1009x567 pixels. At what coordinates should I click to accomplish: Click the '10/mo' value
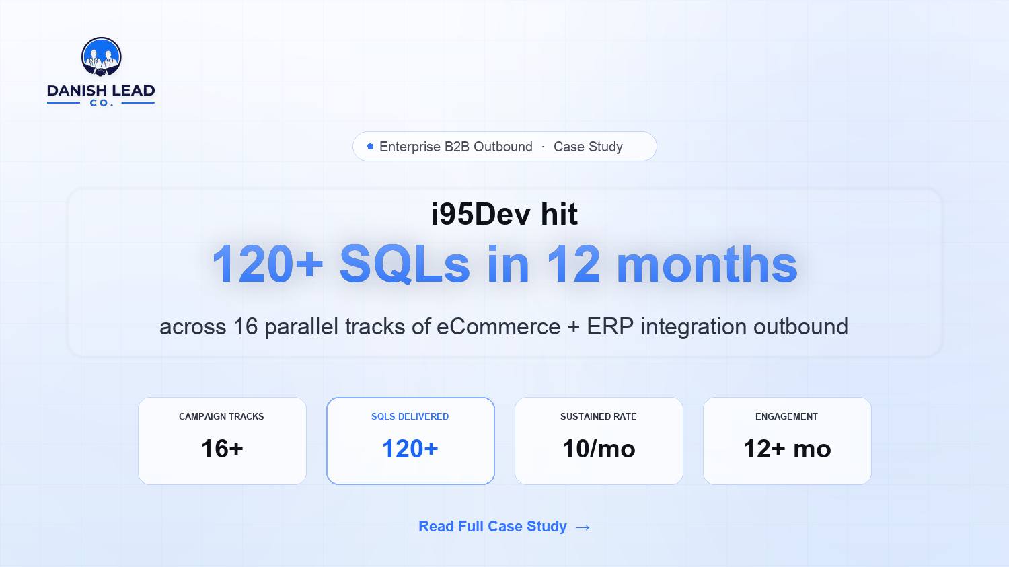pos(599,449)
